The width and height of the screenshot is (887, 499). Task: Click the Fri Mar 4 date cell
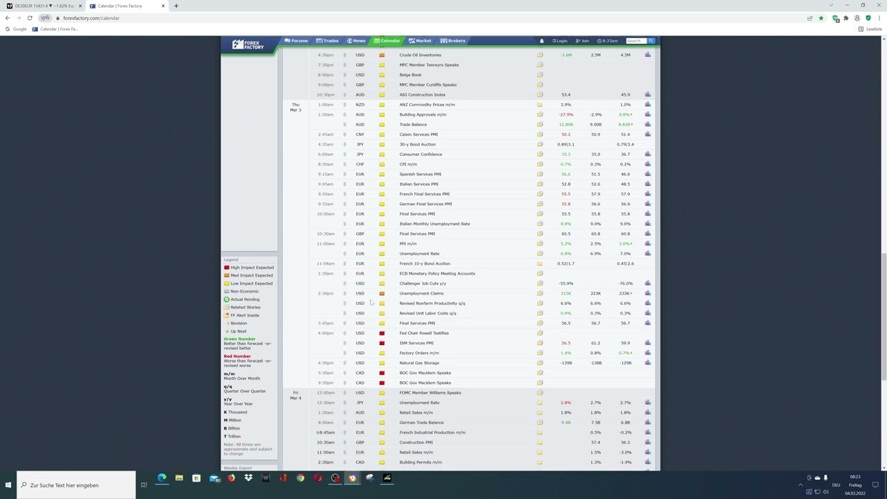tap(295, 395)
